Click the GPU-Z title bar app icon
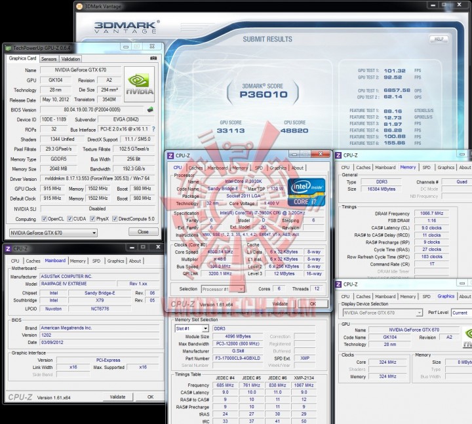This screenshot has width=472, height=424. 8,48
